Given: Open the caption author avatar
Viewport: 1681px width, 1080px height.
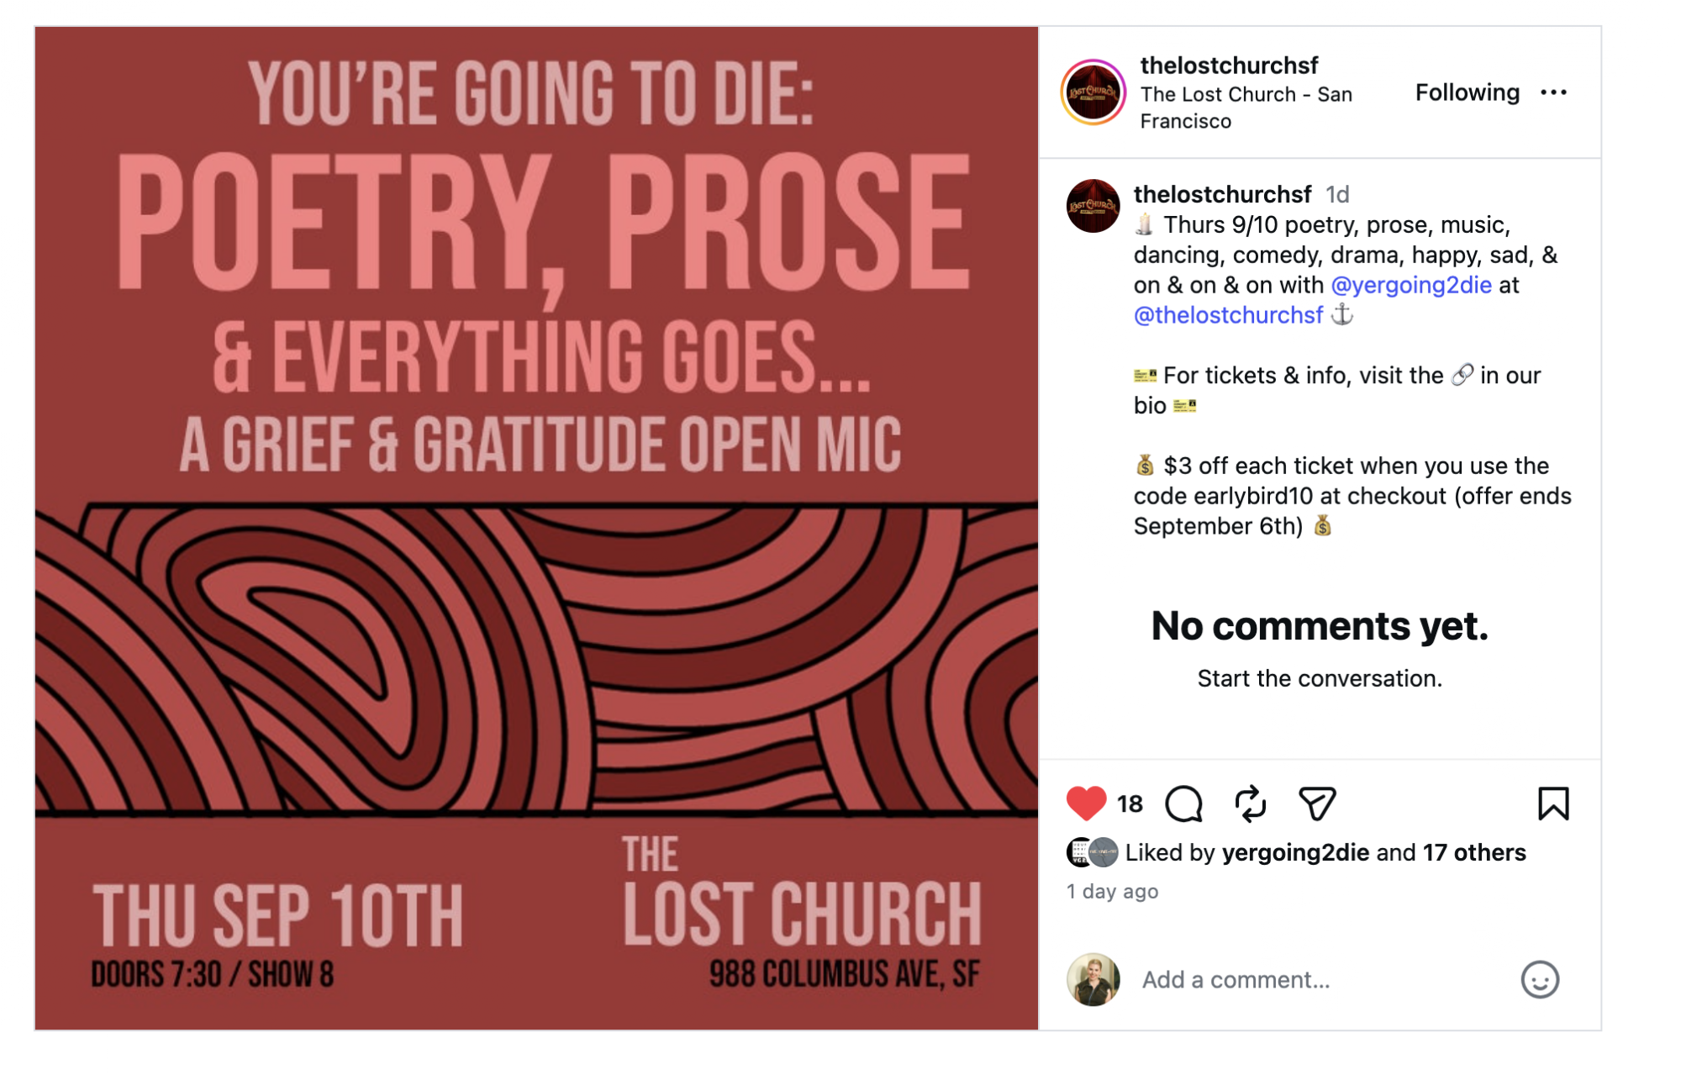Looking at the screenshot, I should tap(1093, 206).
